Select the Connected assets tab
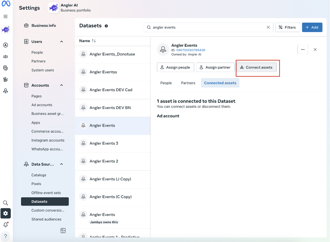The width and height of the screenshot is (330, 242). (220, 83)
